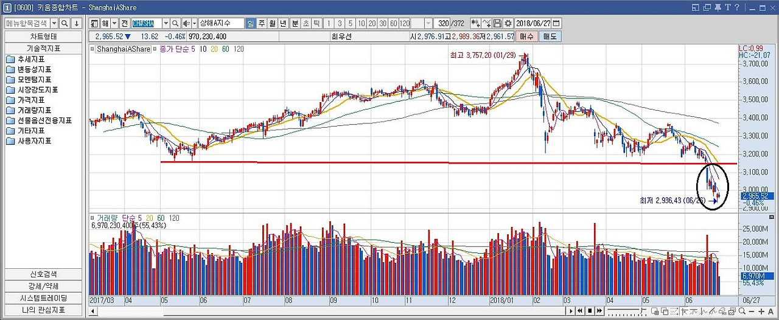
Task: Select the 120 interval button
Action: click(405, 23)
